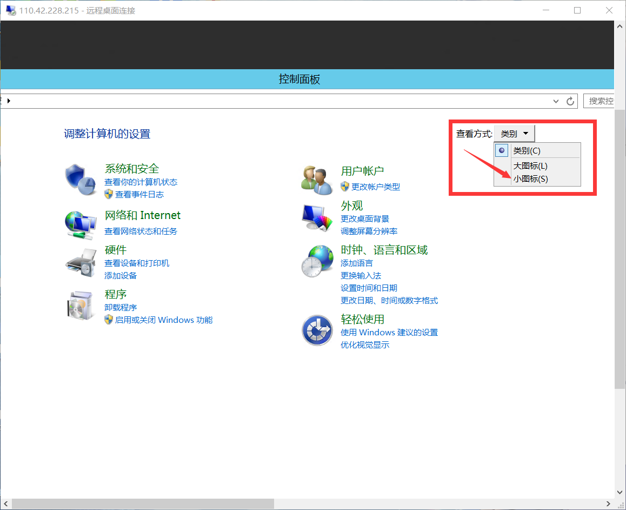The width and height of the screenshot is (626, 510).
Task: Click the 查看网络状态和任务 link
Action: click(x=141, y=231)
